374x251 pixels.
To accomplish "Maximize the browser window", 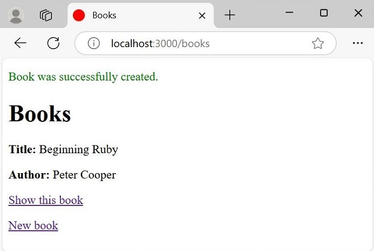I will (324, 13).
